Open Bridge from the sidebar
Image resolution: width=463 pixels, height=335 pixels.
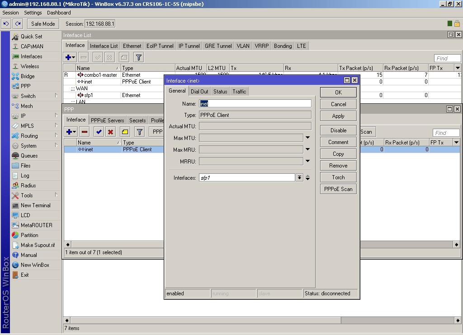pos(28,76)
